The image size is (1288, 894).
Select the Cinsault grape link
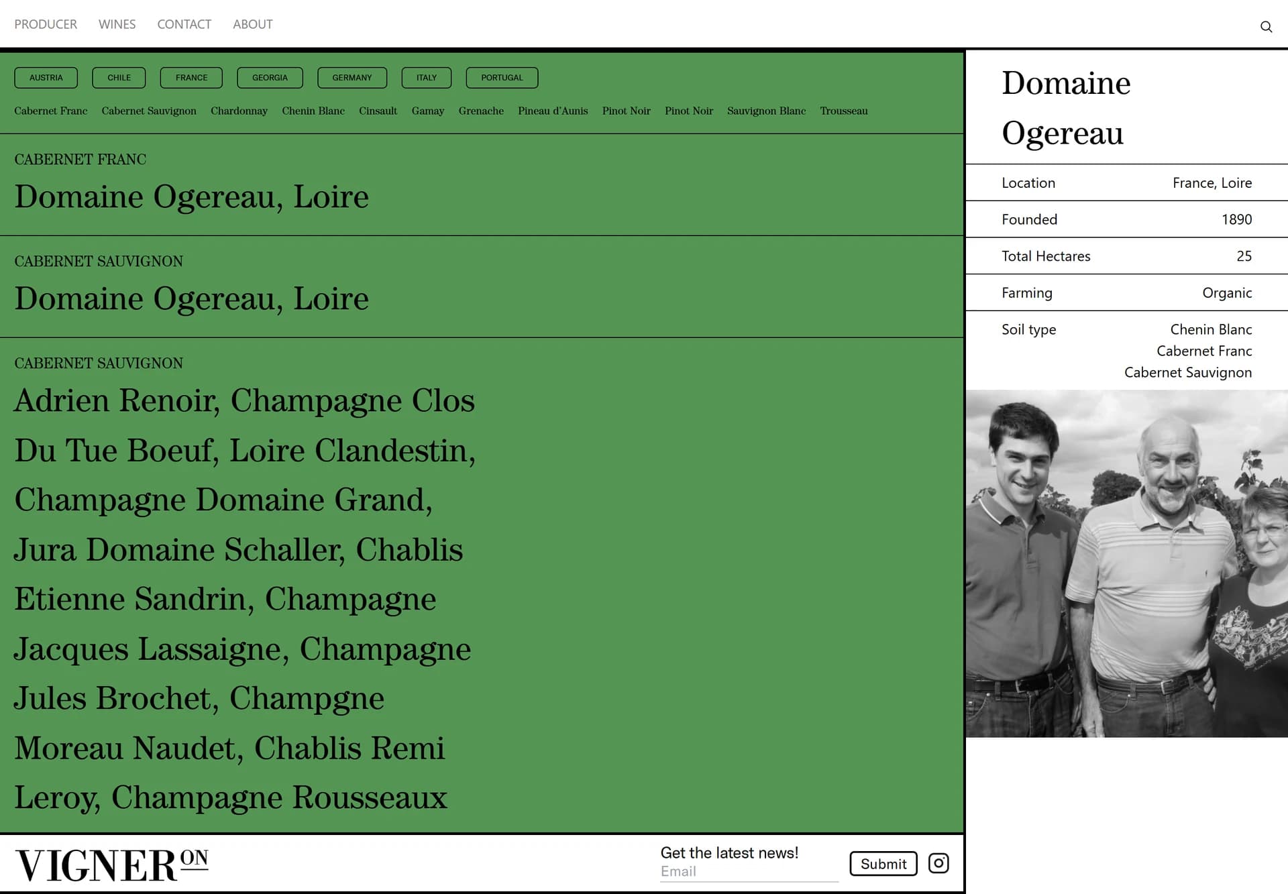[378, 111]
